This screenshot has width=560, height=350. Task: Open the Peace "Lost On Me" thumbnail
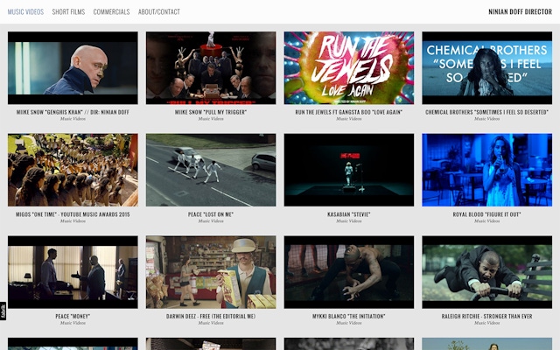click(x=211, y=170)
